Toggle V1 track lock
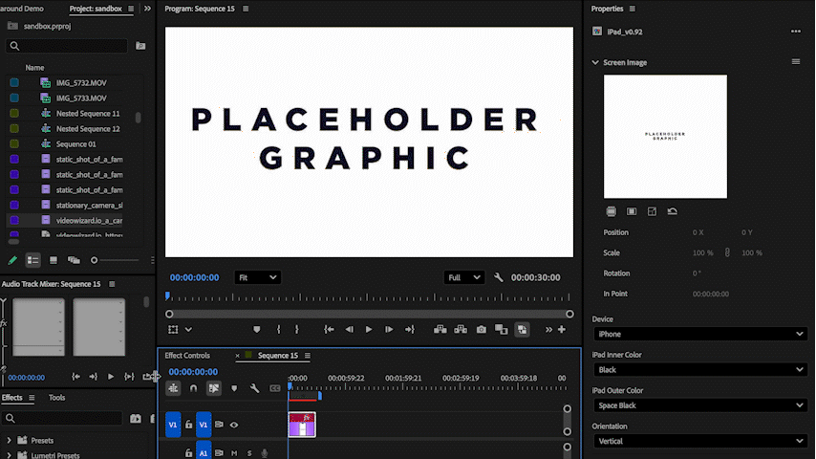This screenshot has height=459, width=816. (188, 425)
